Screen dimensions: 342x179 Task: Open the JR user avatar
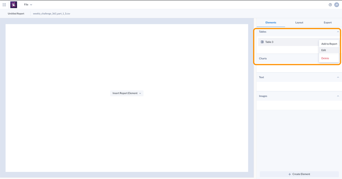pyautogui.click(x=337, y=4)
